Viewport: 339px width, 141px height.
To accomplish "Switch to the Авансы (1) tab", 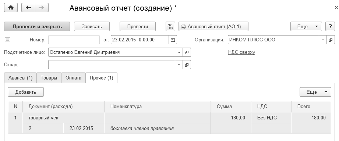I will click(x=20, y=78).
